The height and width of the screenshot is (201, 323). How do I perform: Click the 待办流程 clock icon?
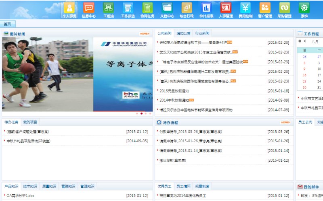(159, 123)
